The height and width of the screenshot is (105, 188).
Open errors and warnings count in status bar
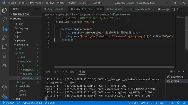click(x=50, y=103)
